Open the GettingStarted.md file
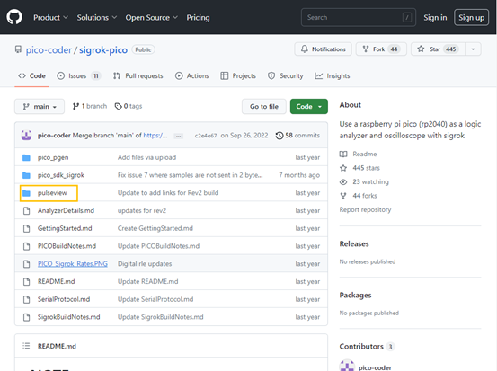This screenshot has width=497, height=371. coord(65,228)
